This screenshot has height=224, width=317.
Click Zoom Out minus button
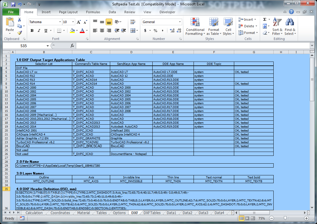click(x=272, y=218)
